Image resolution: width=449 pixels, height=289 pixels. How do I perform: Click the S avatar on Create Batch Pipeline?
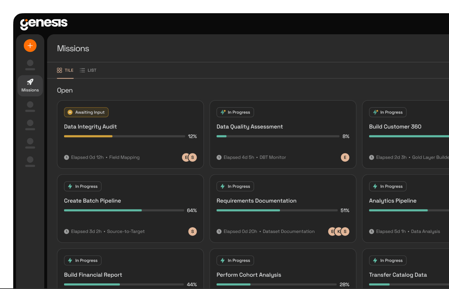pos(192,232)
